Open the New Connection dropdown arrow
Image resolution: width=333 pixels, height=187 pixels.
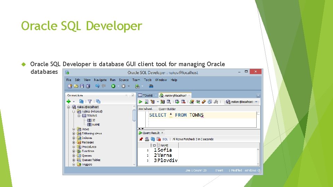(x=74, y=102)
